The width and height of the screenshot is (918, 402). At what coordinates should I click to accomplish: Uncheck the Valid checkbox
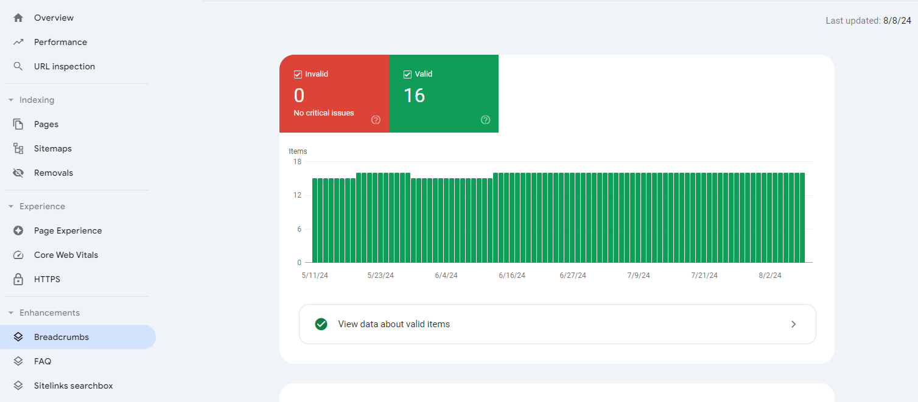tap(407, 74)
